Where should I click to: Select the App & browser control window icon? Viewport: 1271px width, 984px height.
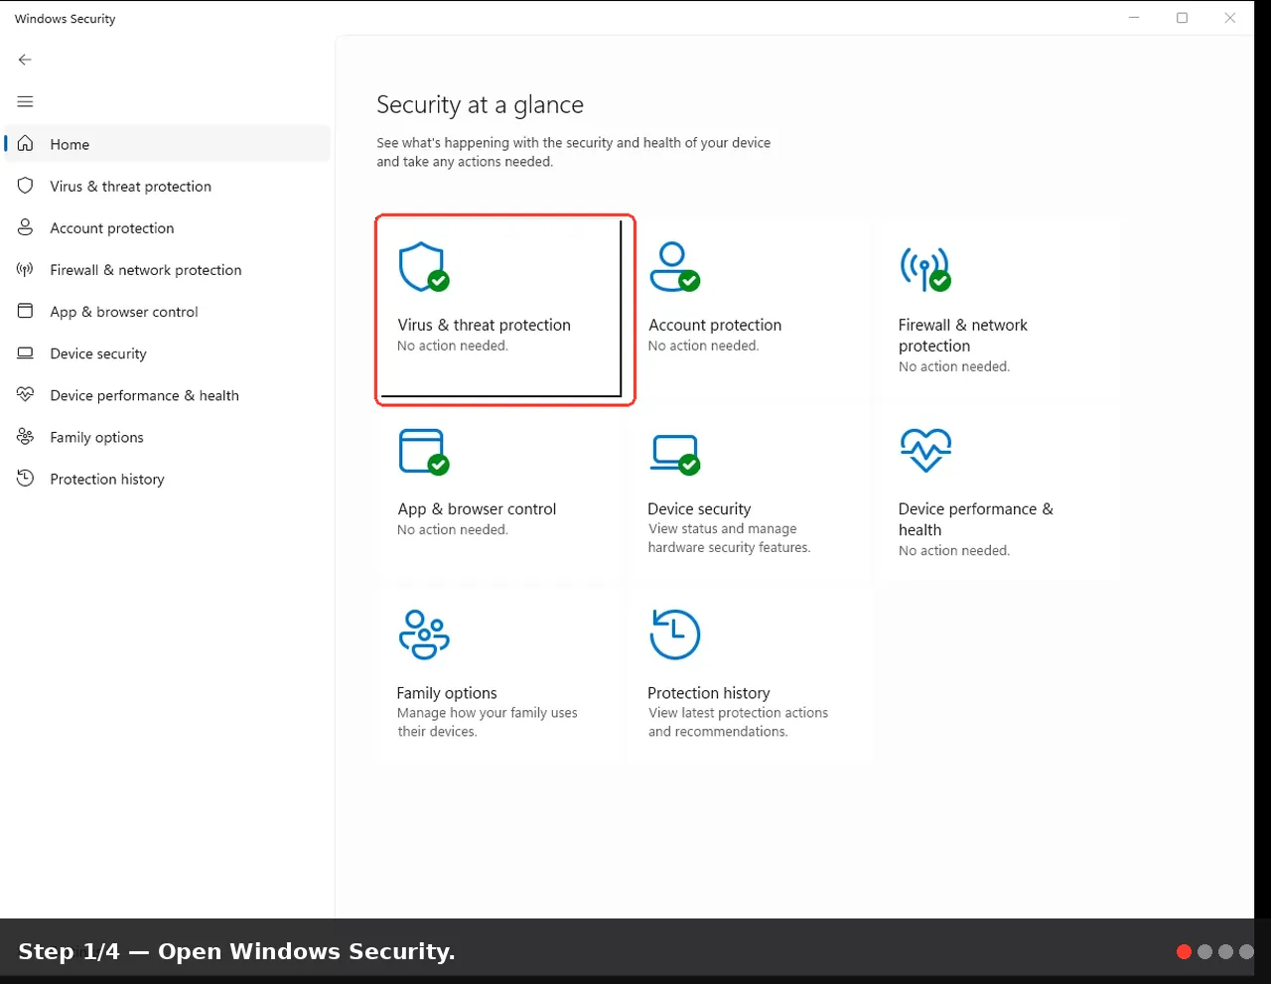click(x=423, y=452)
